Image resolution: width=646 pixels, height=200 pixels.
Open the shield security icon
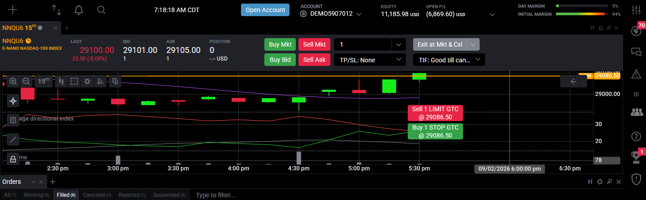click(636, 179)
